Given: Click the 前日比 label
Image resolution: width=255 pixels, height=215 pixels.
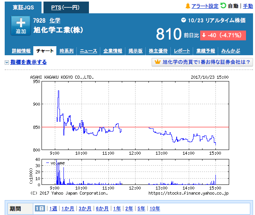Looking at the screenshot, I should tap(192, 35).
